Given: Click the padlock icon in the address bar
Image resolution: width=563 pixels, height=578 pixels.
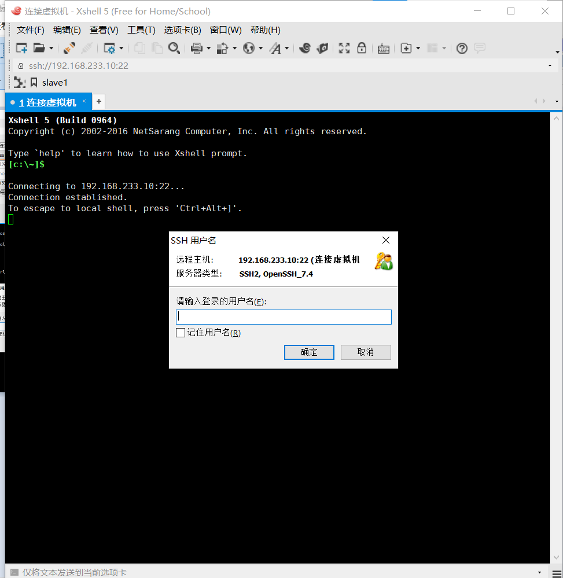Looking at the screenshot, I should tap(21, 66).
